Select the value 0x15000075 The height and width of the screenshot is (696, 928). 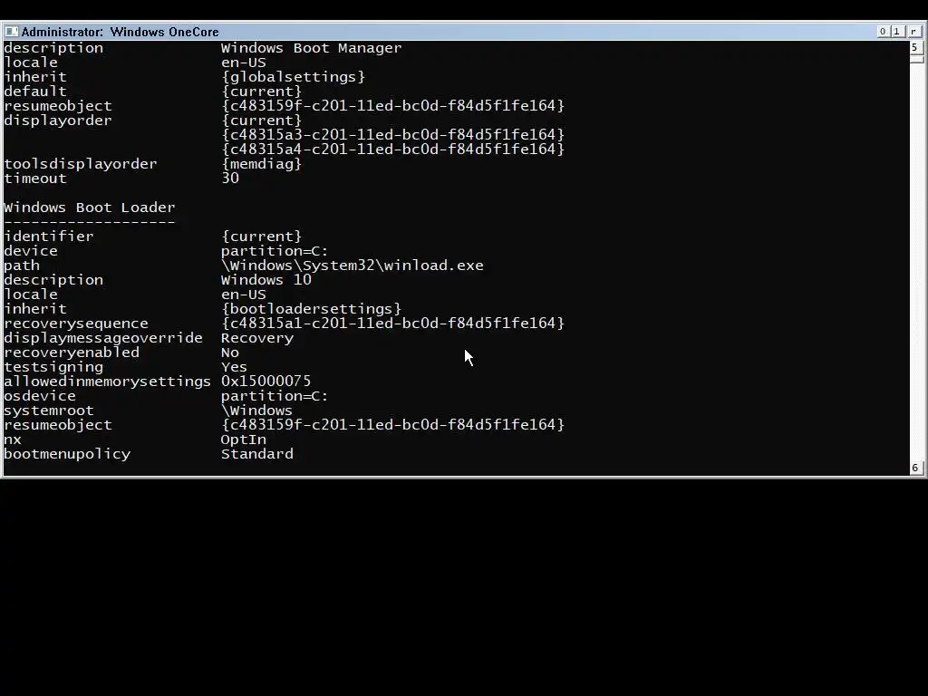266,382
